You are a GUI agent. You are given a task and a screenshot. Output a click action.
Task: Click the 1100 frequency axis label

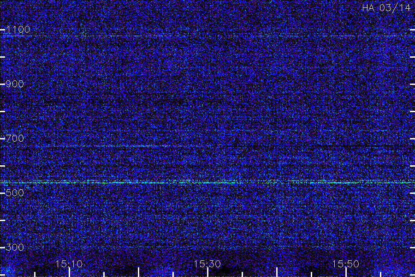18,30
